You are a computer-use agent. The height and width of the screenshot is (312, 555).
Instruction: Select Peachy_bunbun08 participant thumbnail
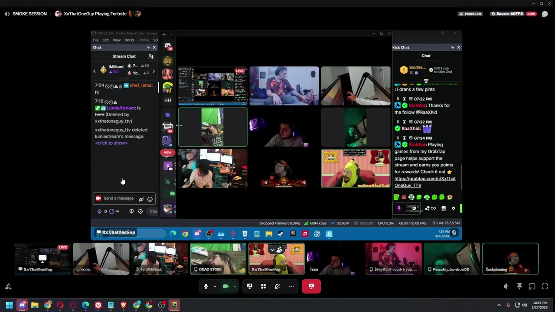pos(452,259)
